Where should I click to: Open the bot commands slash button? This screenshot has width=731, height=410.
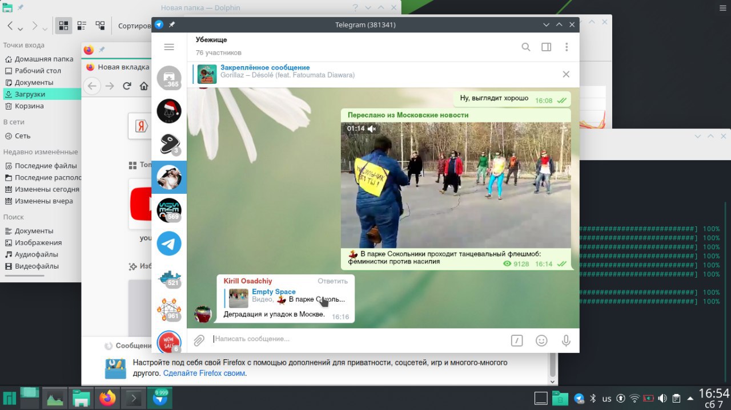[516, 341]
